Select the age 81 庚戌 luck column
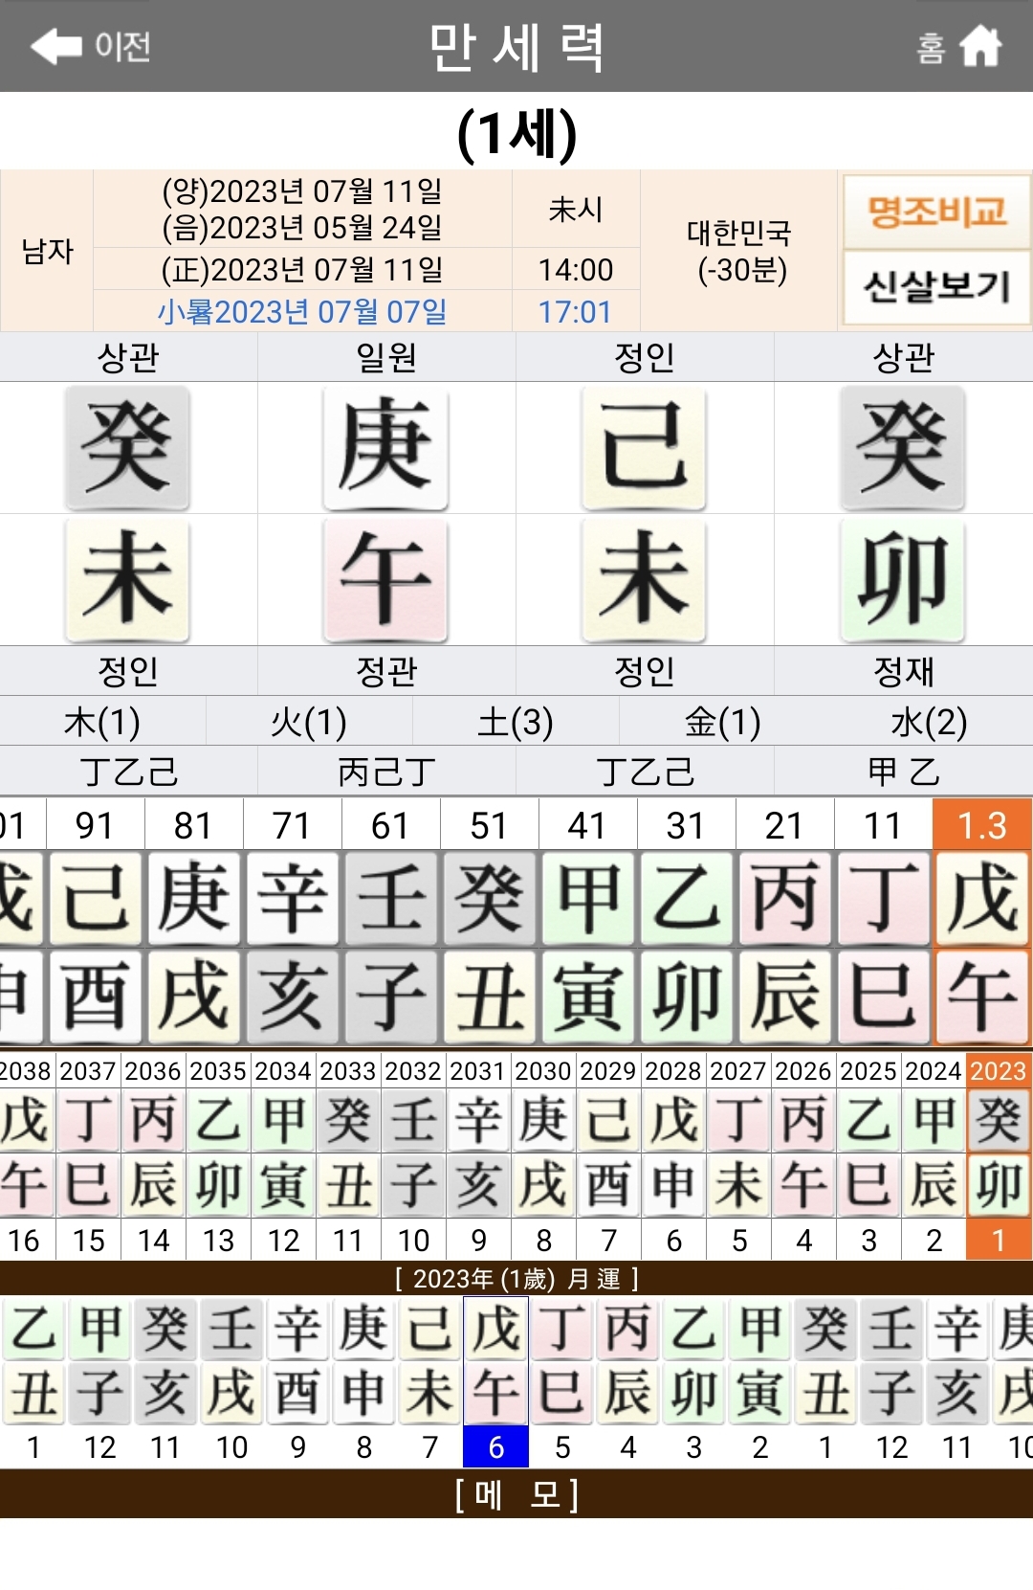The width and height of the screenshot is (1033, 1590). (x=193, y=922)
